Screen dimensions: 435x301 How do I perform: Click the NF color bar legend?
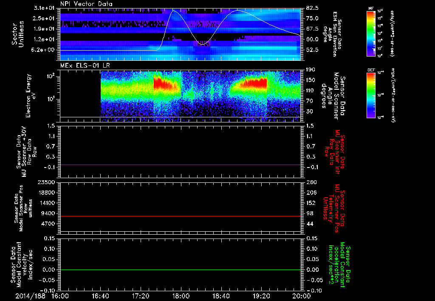pos(371,33)
